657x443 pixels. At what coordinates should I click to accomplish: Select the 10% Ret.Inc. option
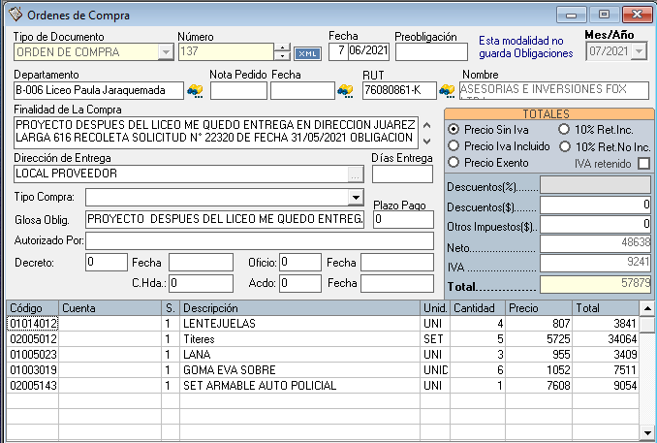pos(564,130)
